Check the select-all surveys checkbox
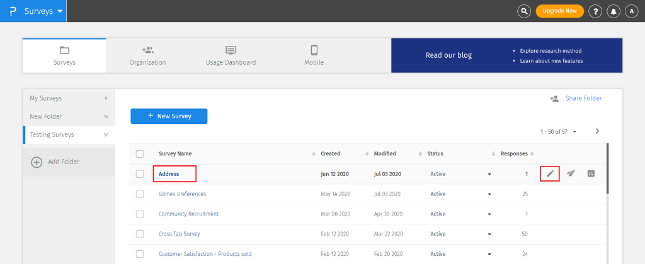The width and height of the screenshot is (645, 264). pos(140,154)
